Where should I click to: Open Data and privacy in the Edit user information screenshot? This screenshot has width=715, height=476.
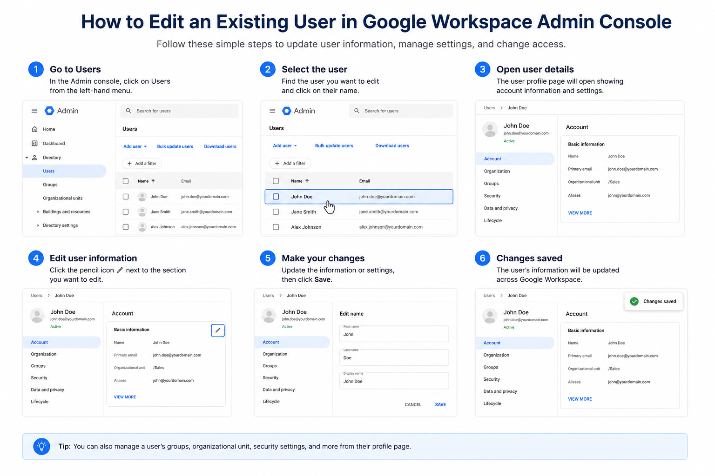point(47,390)
